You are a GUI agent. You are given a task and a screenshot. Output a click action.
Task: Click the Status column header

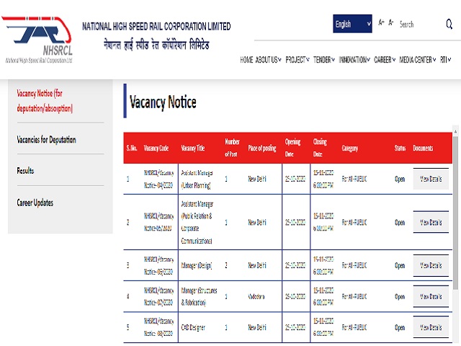(x=400, y=148)
